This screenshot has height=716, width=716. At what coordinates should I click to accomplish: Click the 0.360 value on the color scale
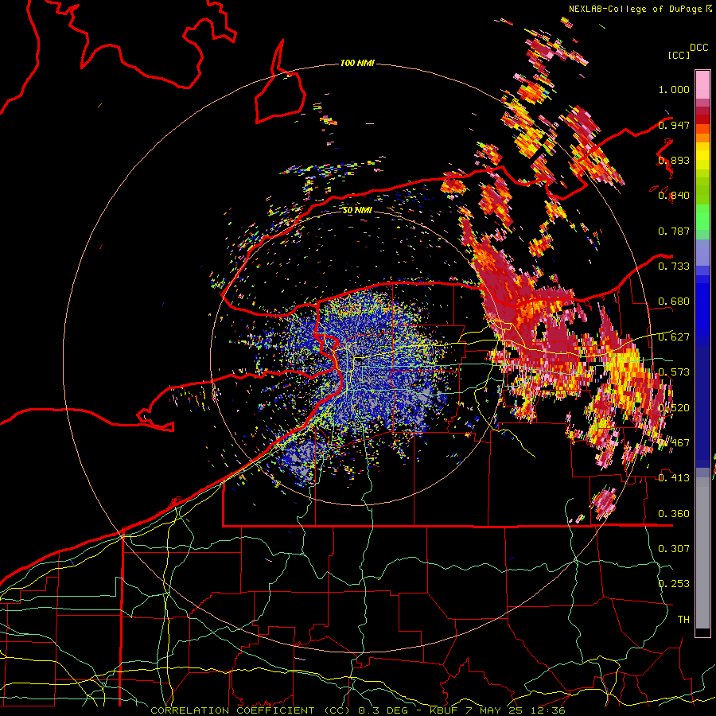(674, 514)
